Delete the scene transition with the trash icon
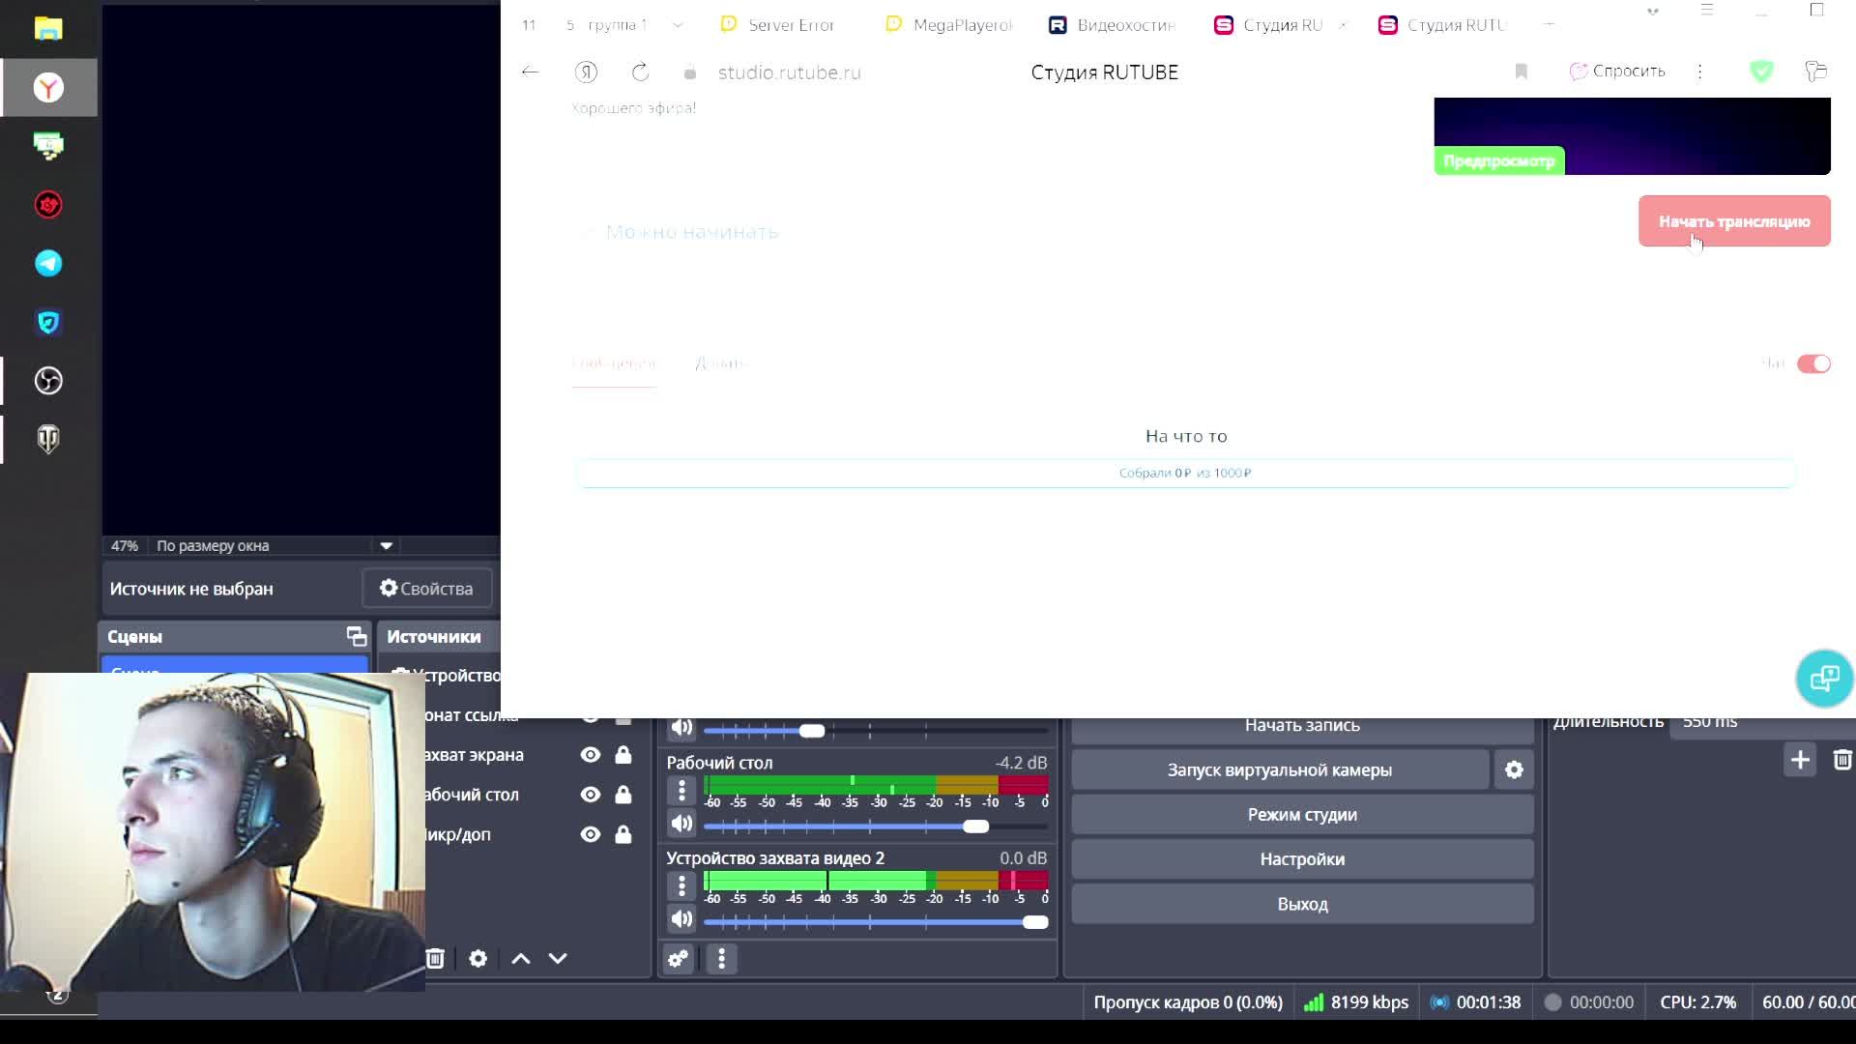The width and height of the screenshot is (1856, 1044). click(1841, 760)
